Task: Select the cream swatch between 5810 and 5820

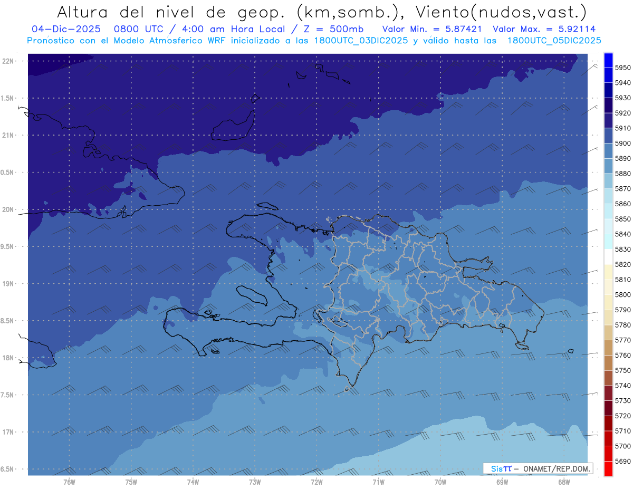Action: pos(608,272)
